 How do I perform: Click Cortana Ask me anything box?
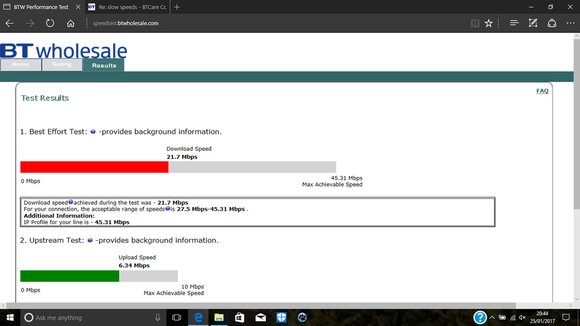[92, 317]
